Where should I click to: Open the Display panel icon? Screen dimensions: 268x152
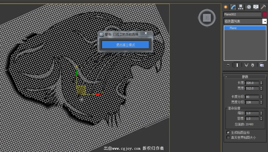point(256,7)
